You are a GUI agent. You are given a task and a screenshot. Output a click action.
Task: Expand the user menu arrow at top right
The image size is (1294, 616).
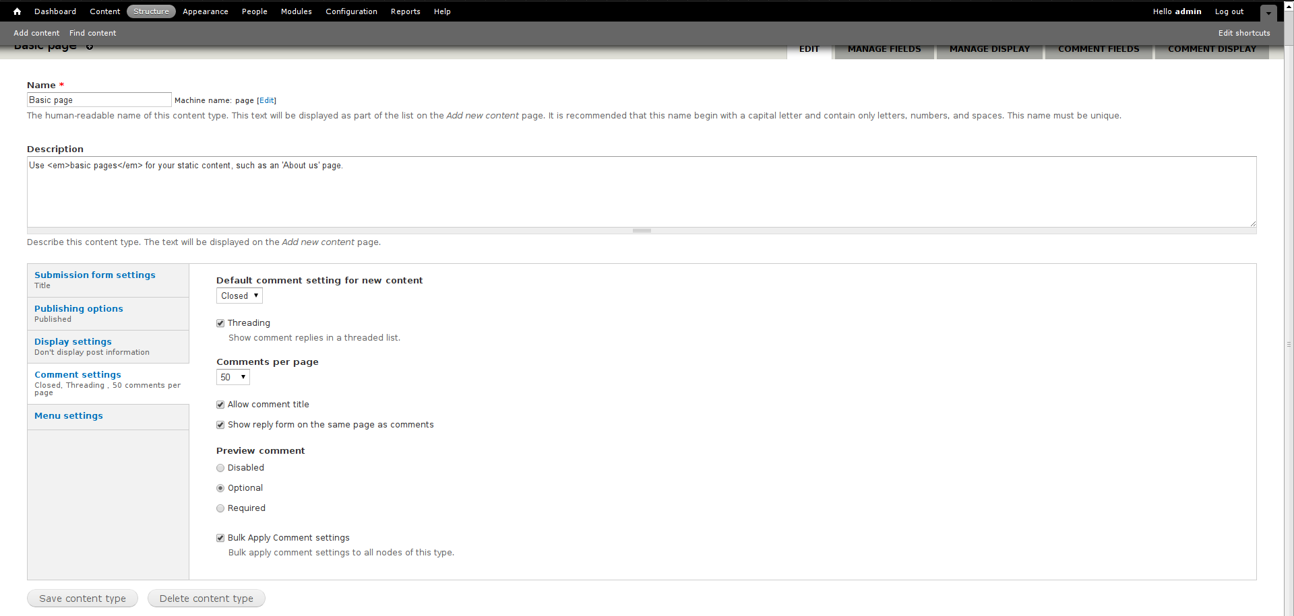point(1268,13)
